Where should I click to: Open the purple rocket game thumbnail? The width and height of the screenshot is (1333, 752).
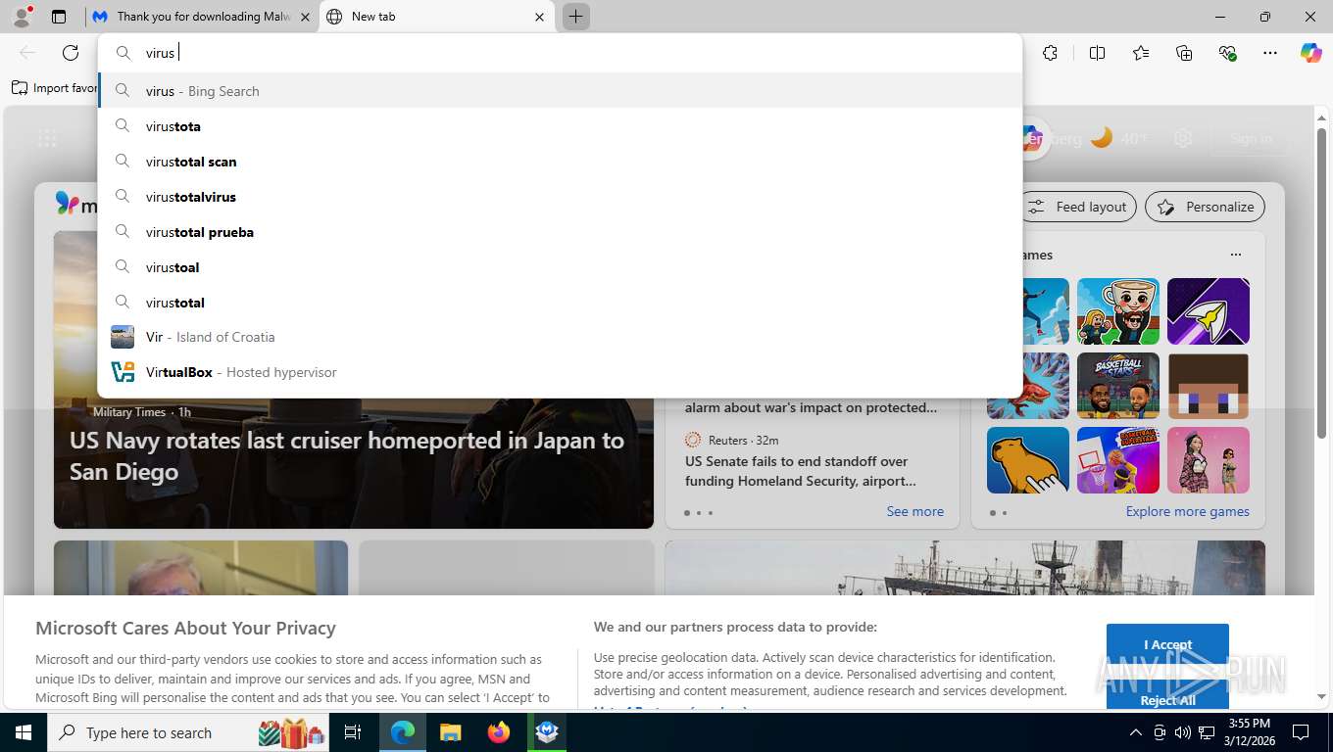click(1209, 311)
